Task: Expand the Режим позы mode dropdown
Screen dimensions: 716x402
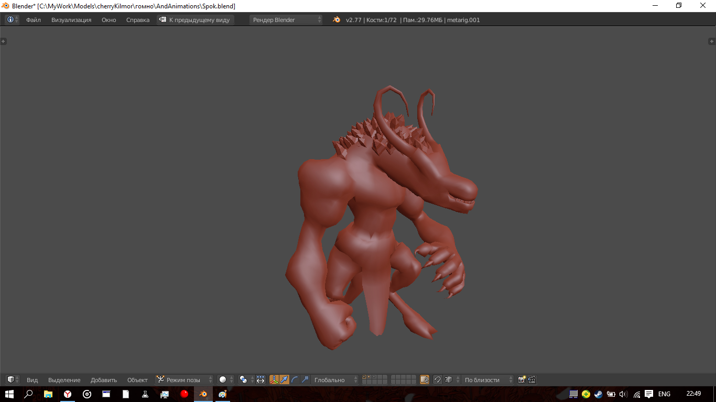Action: [x=185, y=379]
